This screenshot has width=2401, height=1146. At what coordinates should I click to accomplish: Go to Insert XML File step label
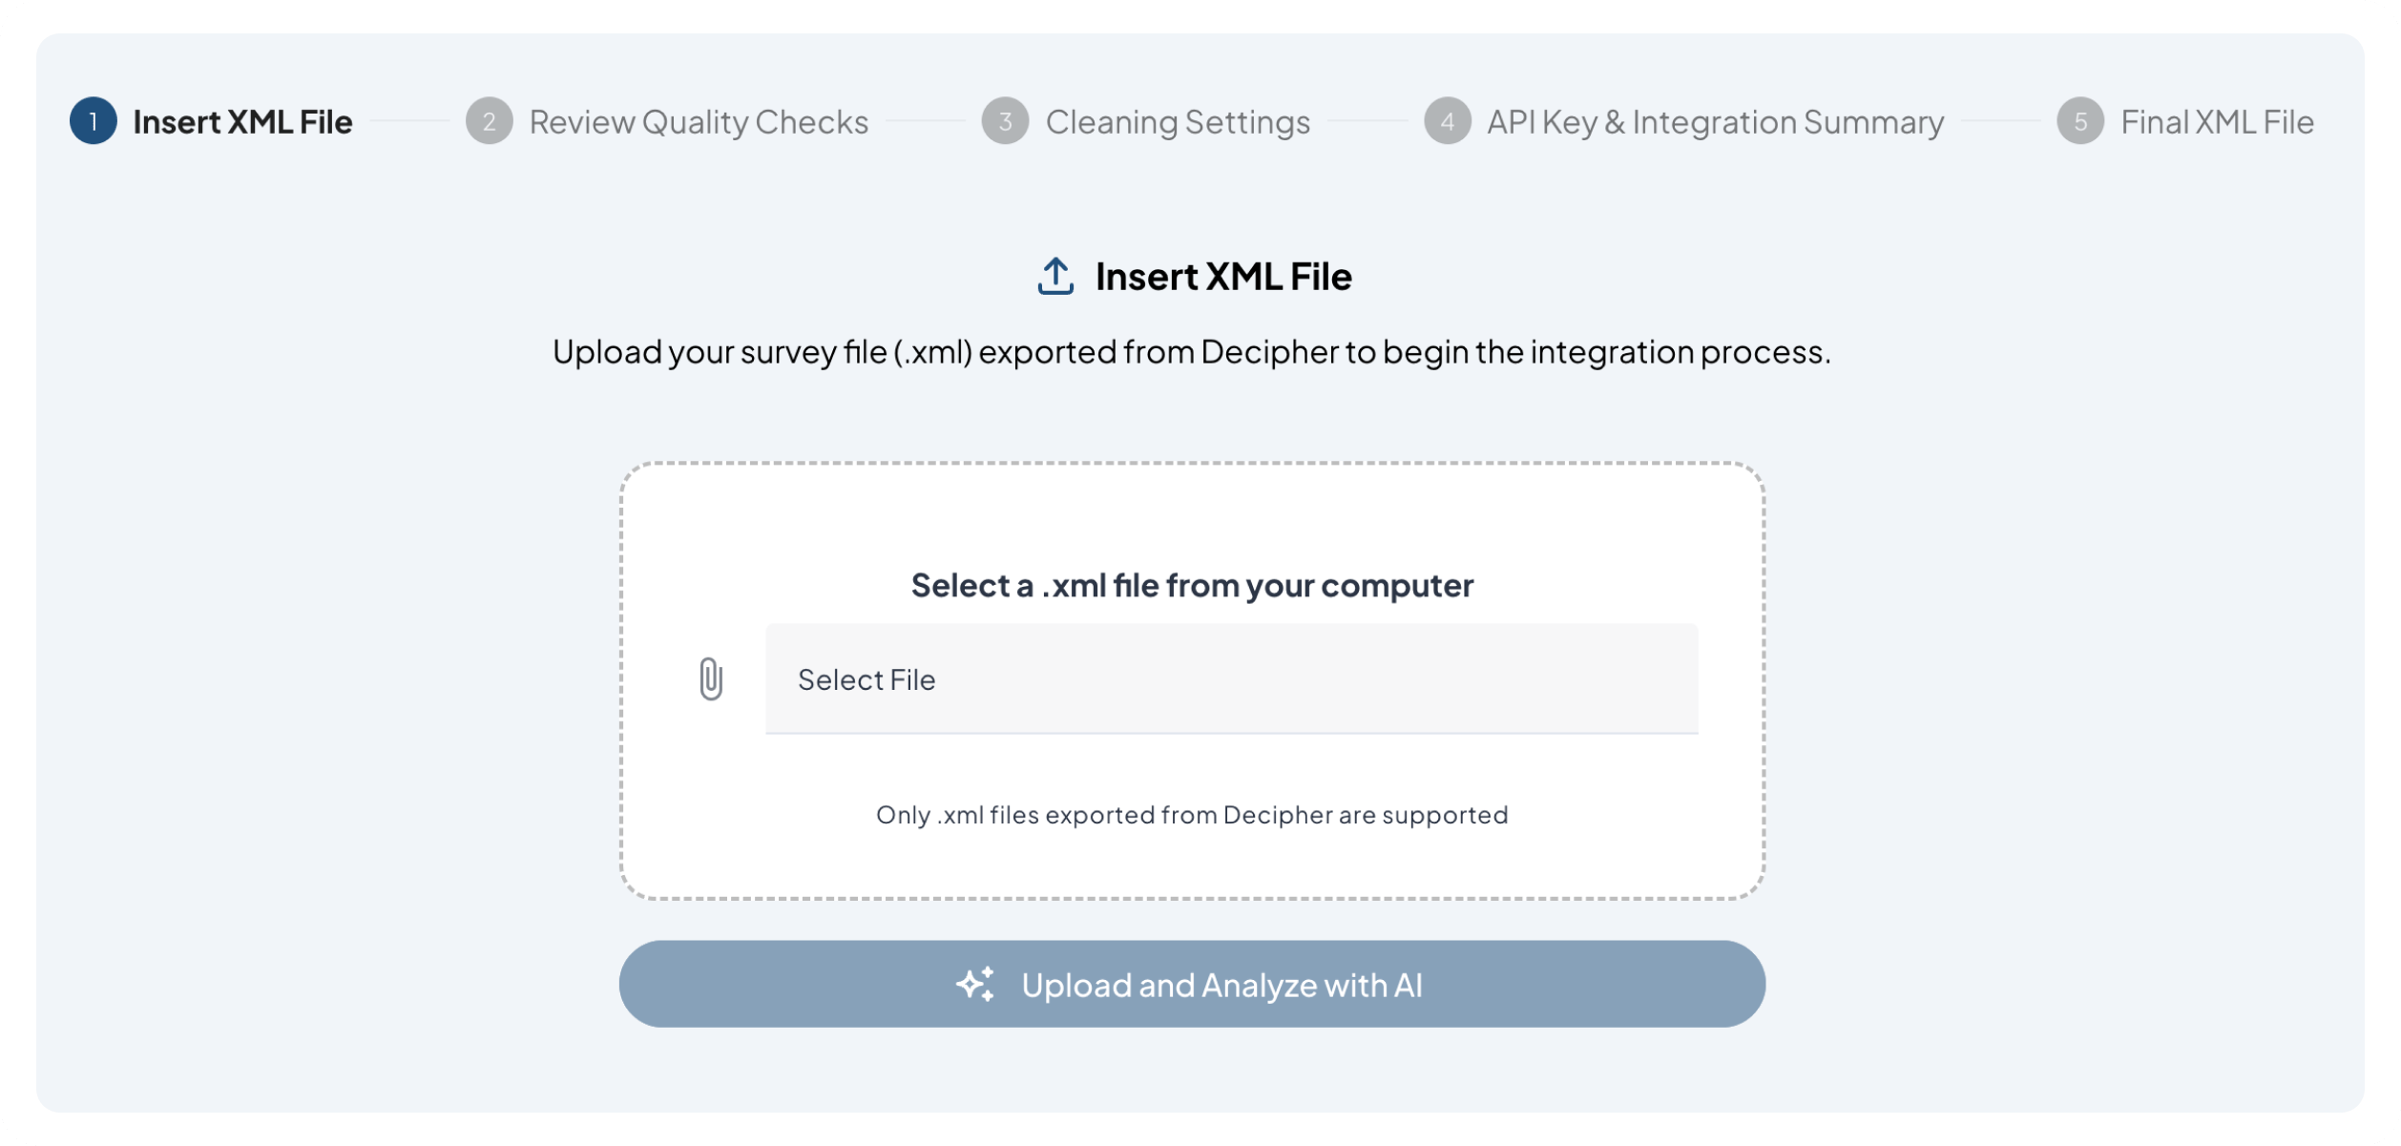point(242,122)
